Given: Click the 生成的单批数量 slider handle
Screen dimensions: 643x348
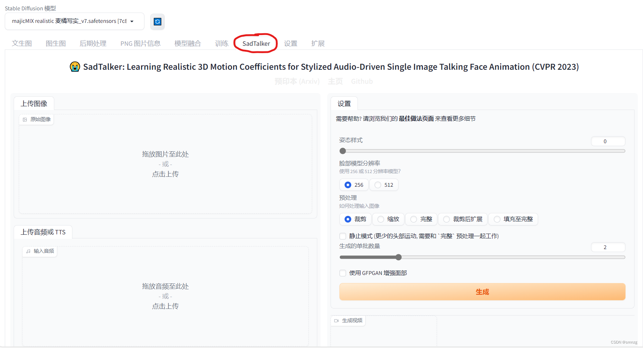Looking at the screenshot, I should point(399,257).
